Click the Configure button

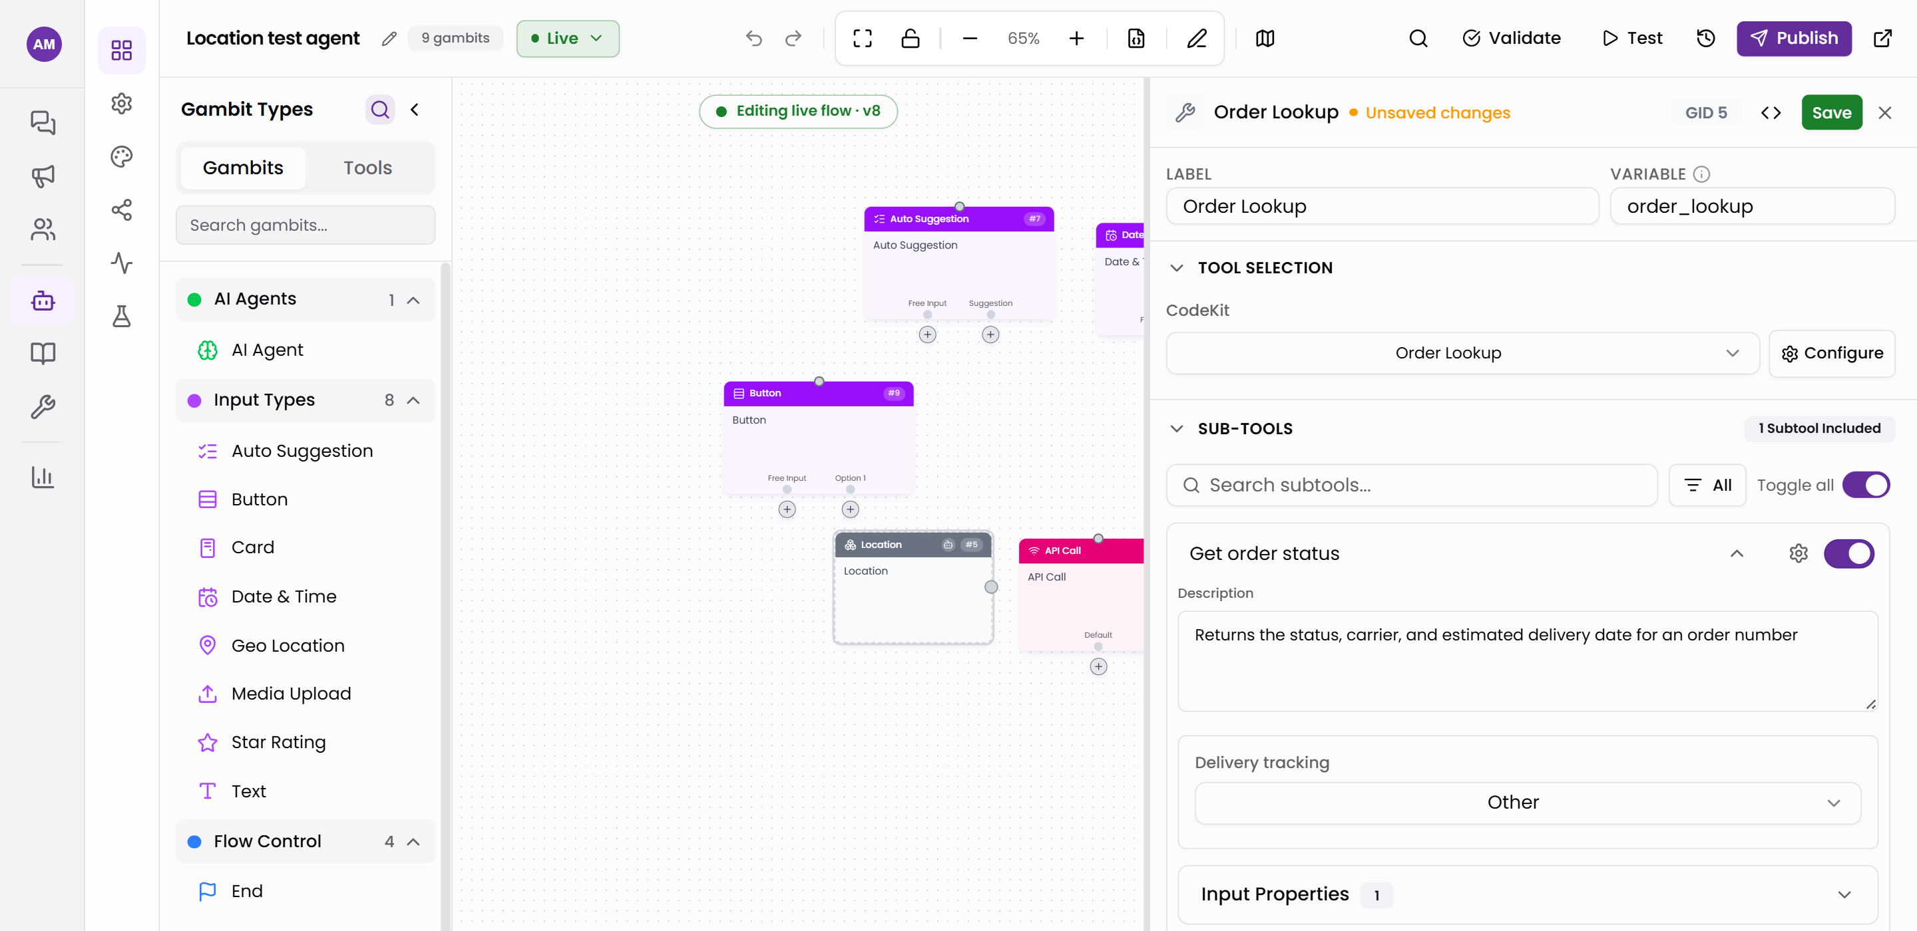pos(1831,352)
